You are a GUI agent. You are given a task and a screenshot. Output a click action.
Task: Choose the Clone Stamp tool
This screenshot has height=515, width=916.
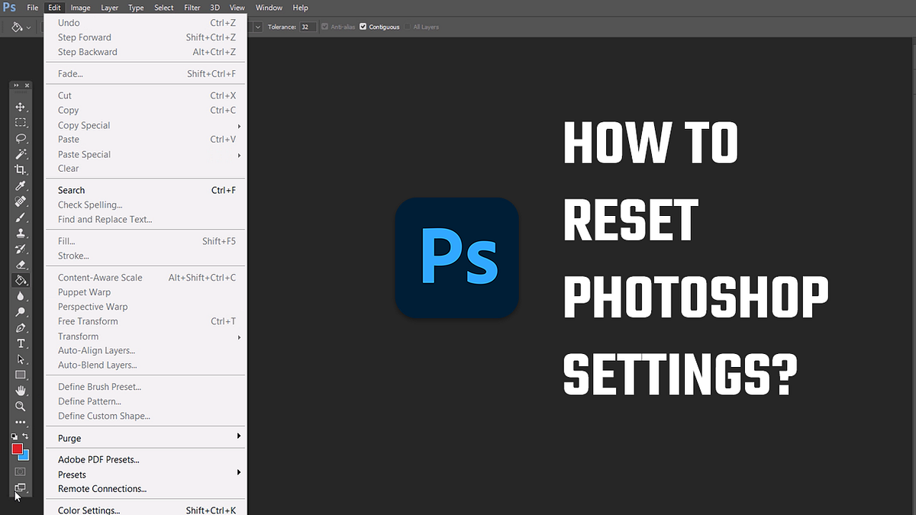(x=21, y=233)
